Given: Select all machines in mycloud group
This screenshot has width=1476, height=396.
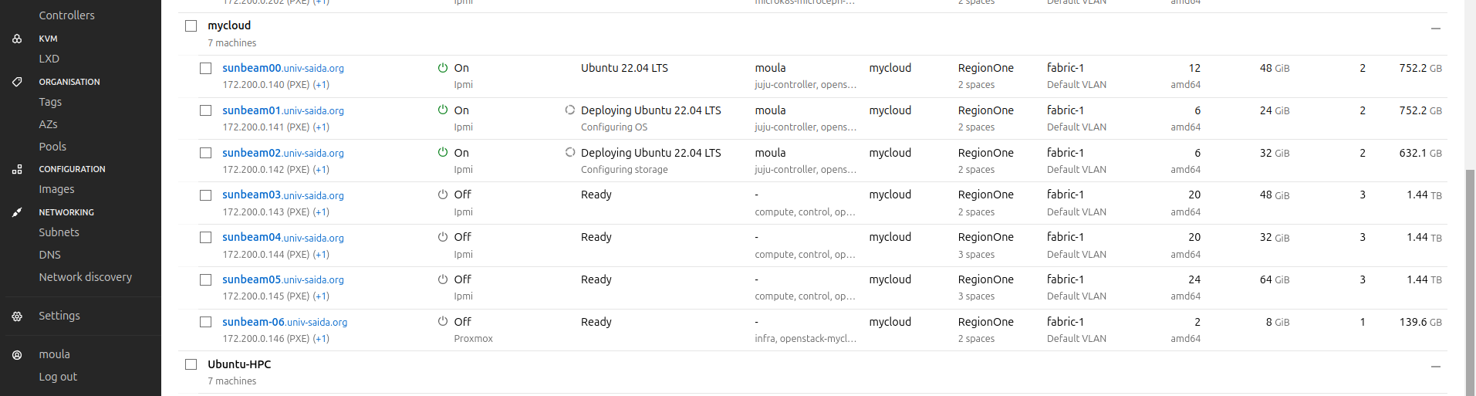Looking at the screenshot, I should coord(191,26).
